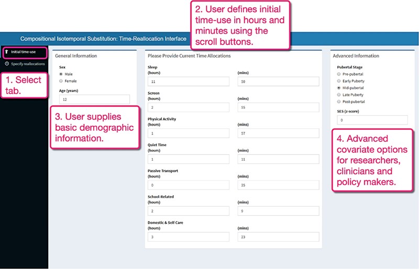419x269 pixels.
Task: Click the Domestic & Self Care minutes field
Action: point(278,237)
